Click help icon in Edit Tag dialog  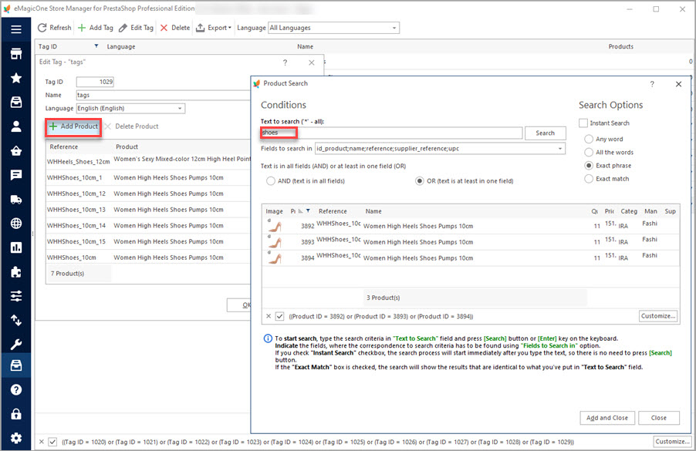tap(285, 62)
